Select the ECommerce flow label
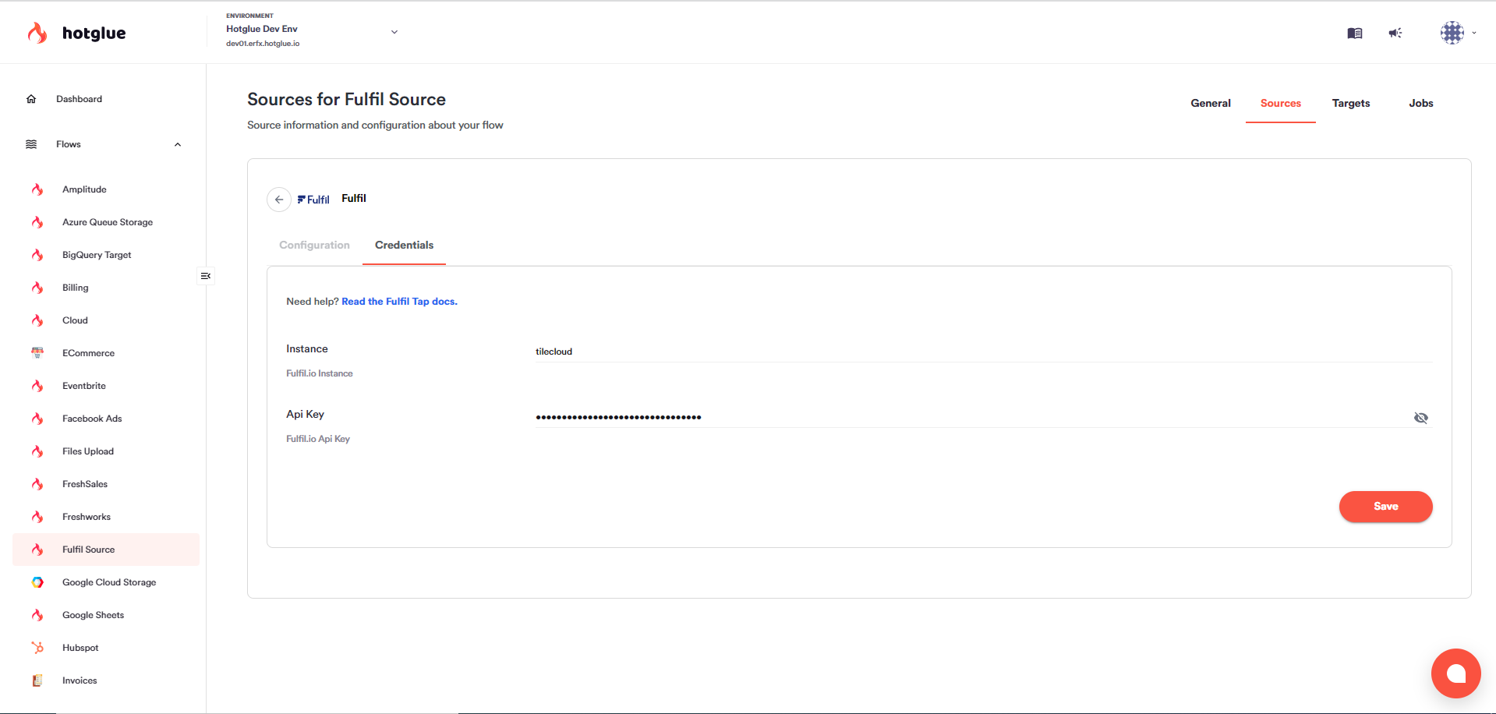 [x=88, y=353]
